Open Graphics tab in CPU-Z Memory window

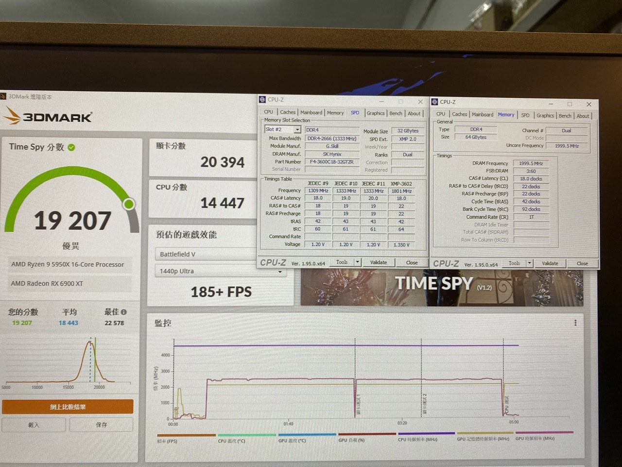(545, 116)
